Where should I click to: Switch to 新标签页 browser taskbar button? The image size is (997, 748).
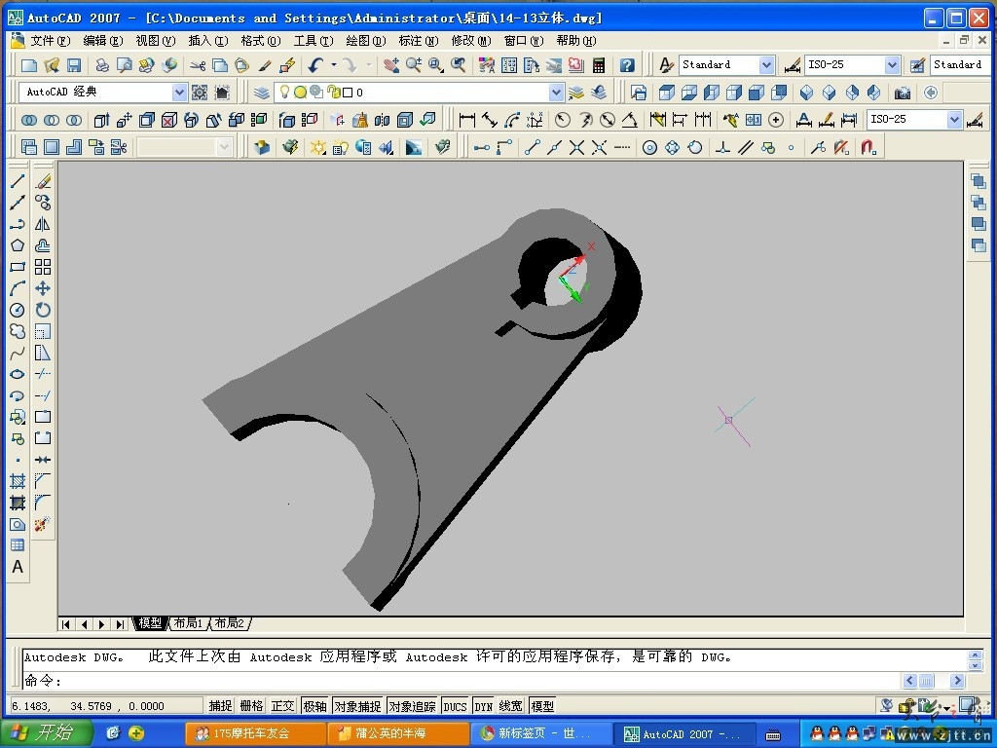539,733
